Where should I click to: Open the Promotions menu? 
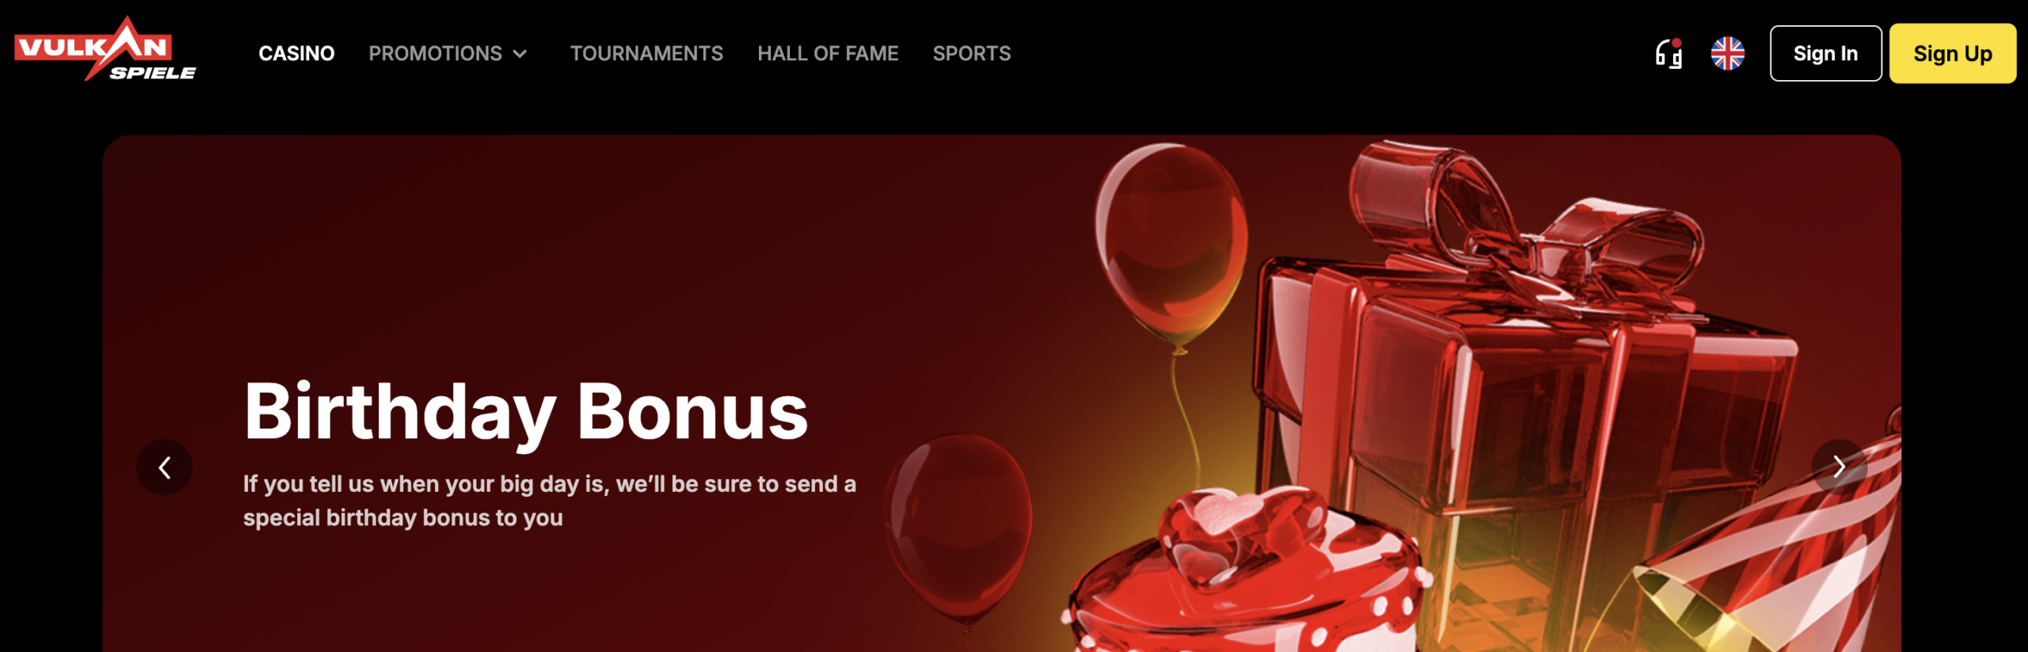(435, 54)
